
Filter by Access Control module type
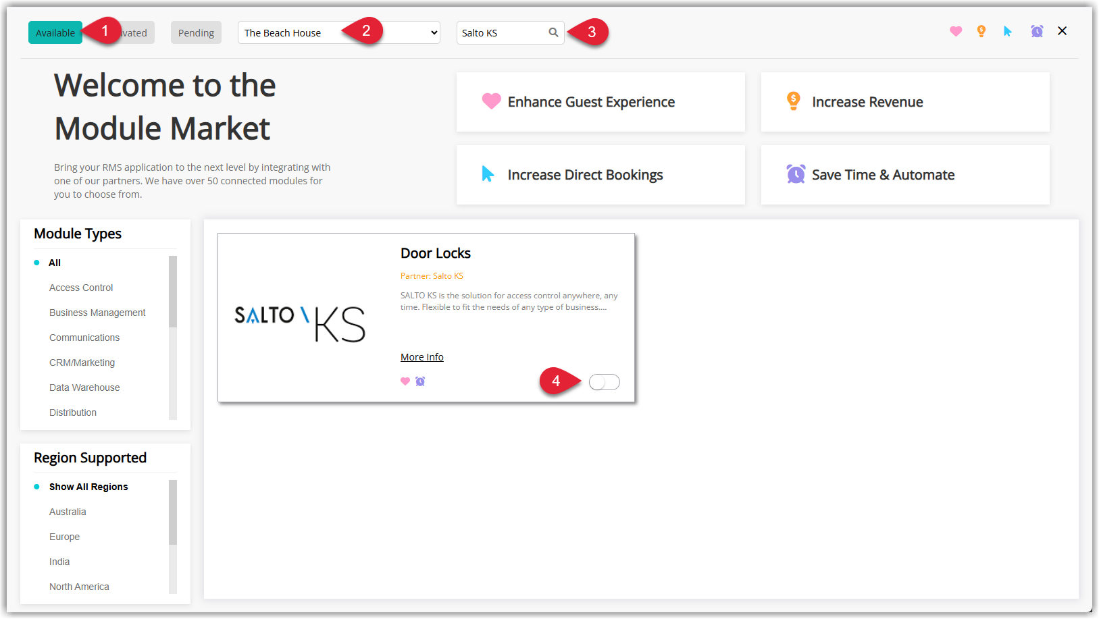pyautogui.click(x=81, y=288)
